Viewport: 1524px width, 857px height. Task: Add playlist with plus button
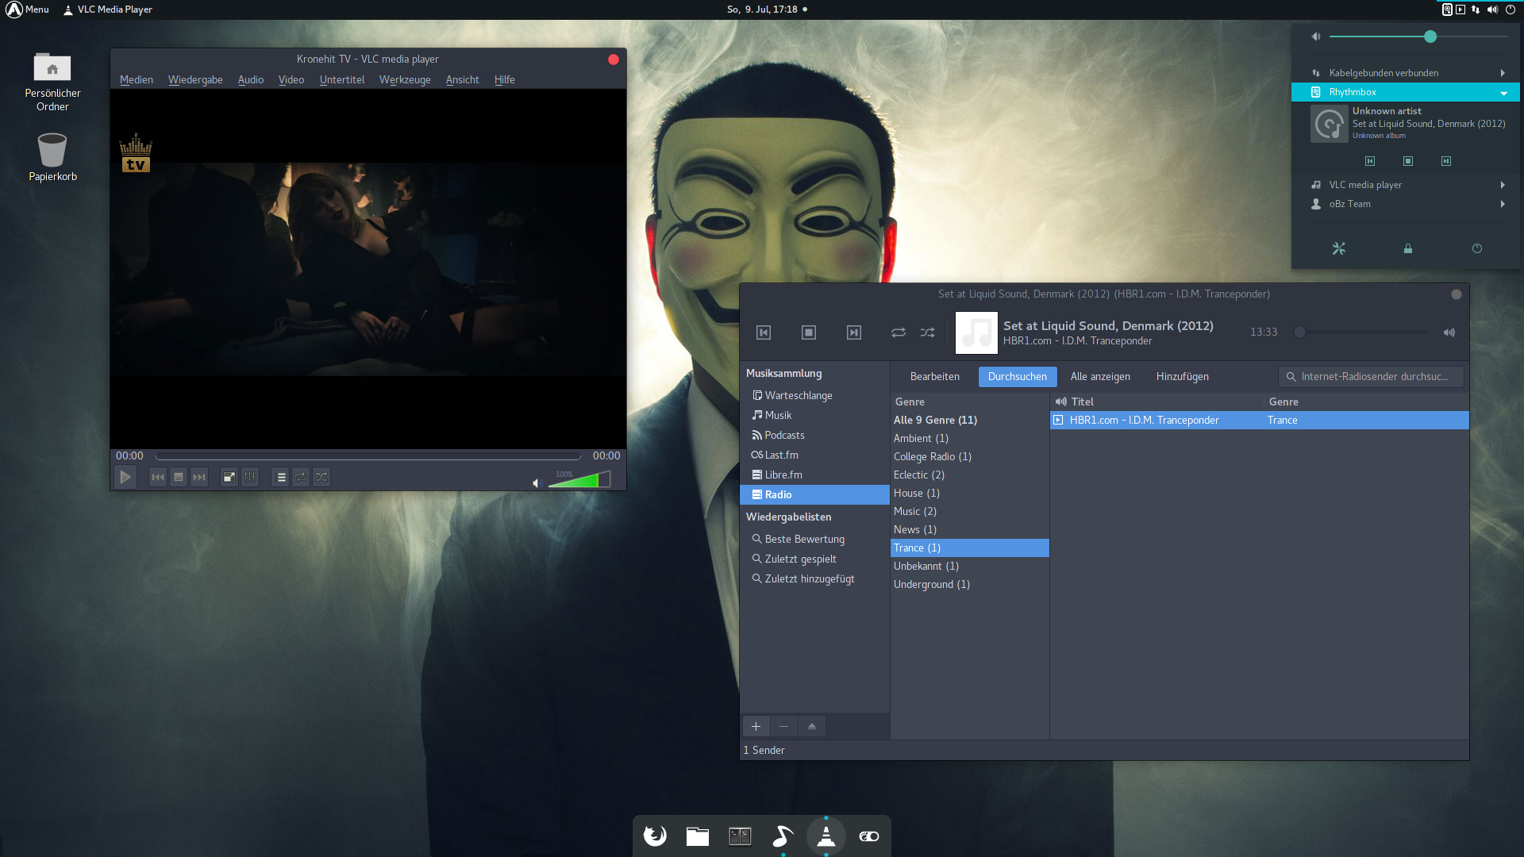coord(756,726)
